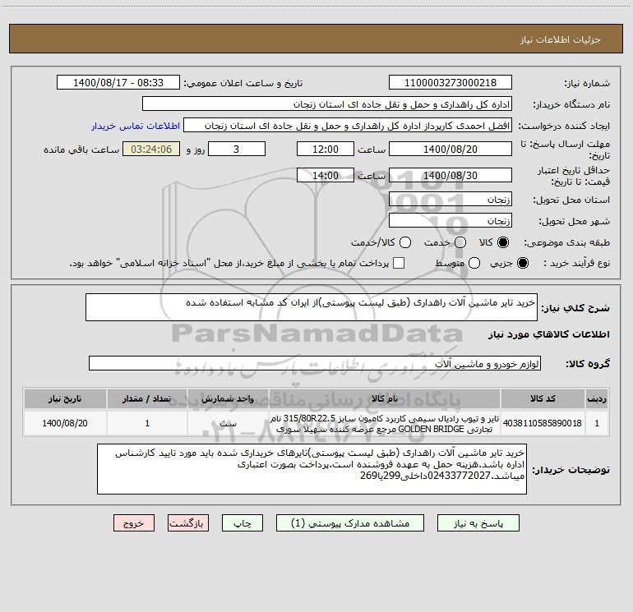Viewport: 633px width, 612px height.
Task: Click the need number field 1100003273000218
Action: click(450, 83)
